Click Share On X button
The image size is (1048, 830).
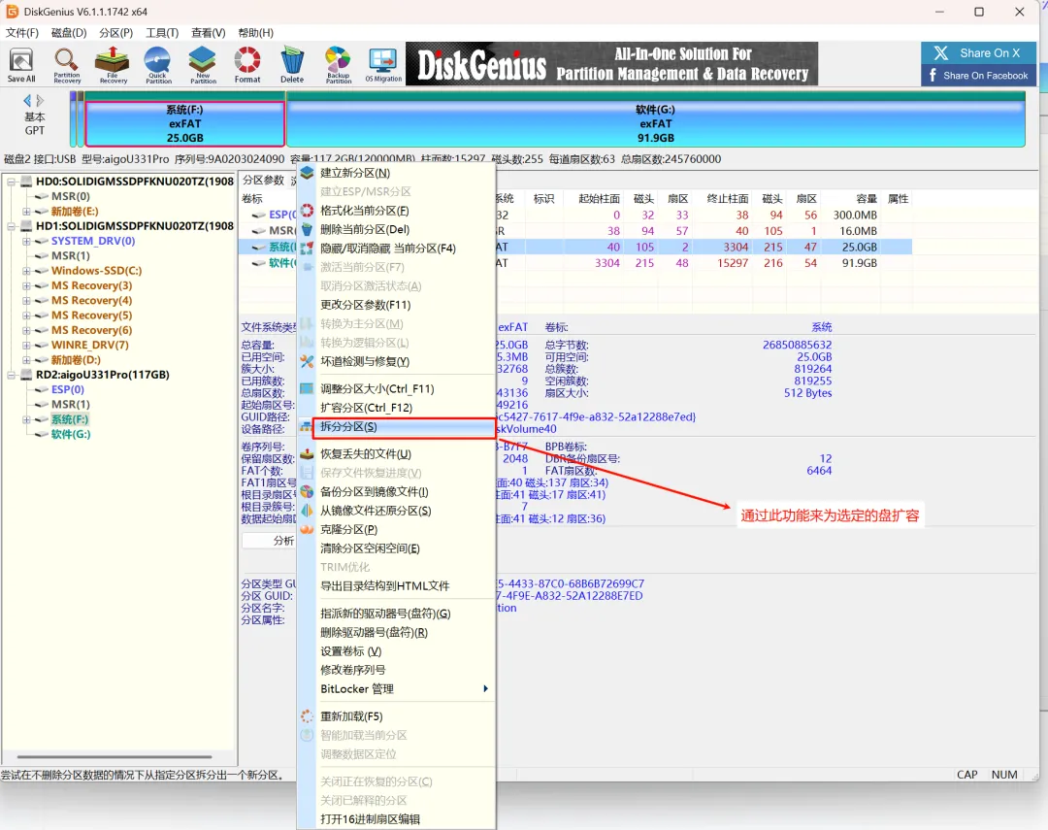click(978, 52)
